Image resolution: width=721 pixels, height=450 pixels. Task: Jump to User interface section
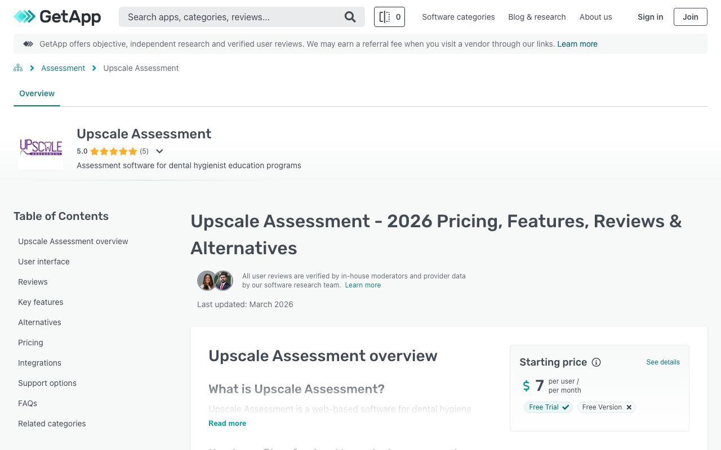click(x=44, y=262)
